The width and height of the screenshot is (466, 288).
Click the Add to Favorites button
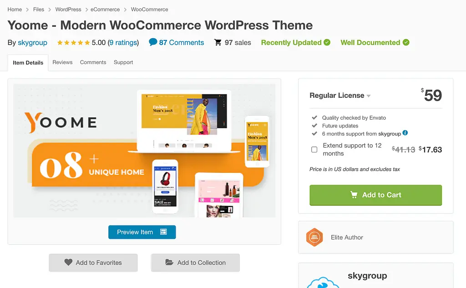(93, 263)
